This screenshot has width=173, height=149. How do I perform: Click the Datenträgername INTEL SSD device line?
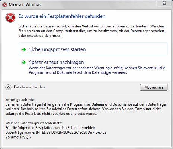(56, 132)
